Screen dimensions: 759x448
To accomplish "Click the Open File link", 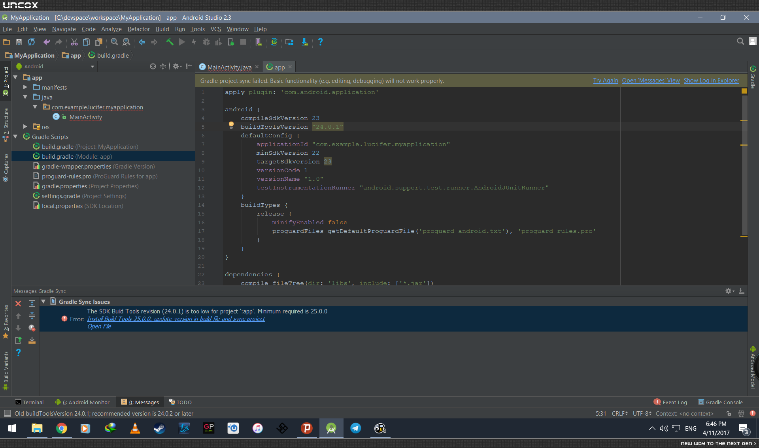I will coord(99,326).
